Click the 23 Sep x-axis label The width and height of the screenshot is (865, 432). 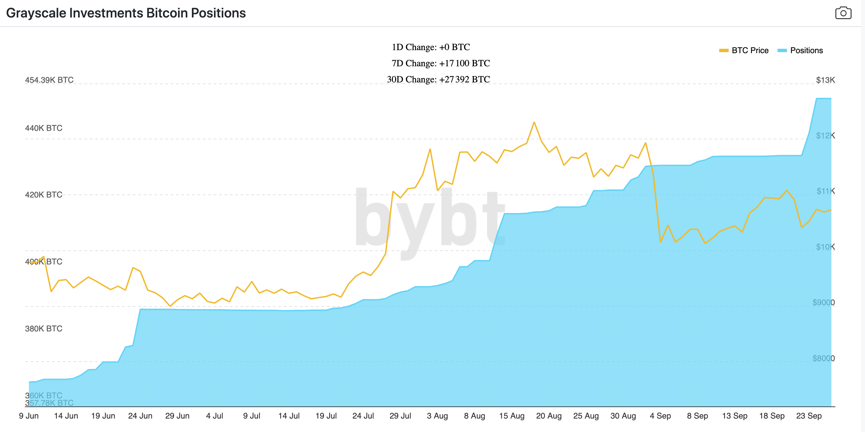809,416
